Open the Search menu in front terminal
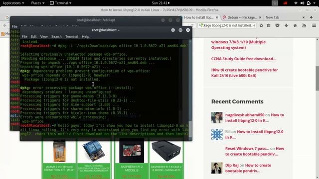Viewport: 319px width, 179px height. click(x=56, y=36)
